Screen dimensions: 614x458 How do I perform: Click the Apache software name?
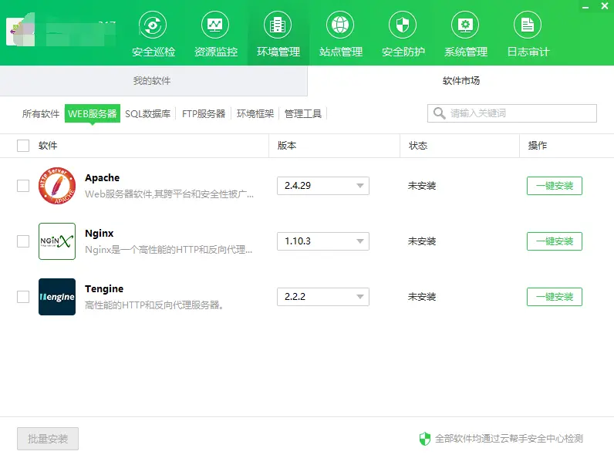[102, 177]
